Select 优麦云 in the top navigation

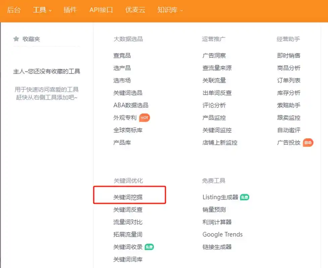pos(135,10)
